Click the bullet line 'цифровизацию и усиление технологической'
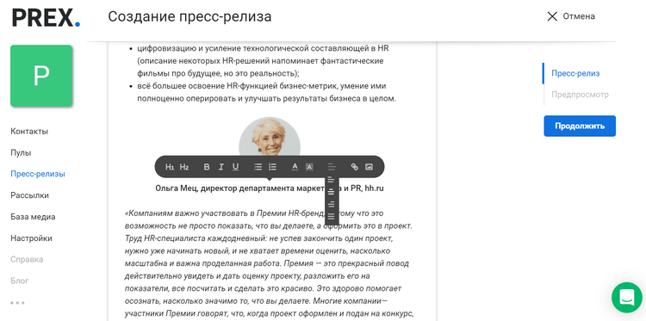The height and width of the screenshot is (321, 646). click(263, 48)
